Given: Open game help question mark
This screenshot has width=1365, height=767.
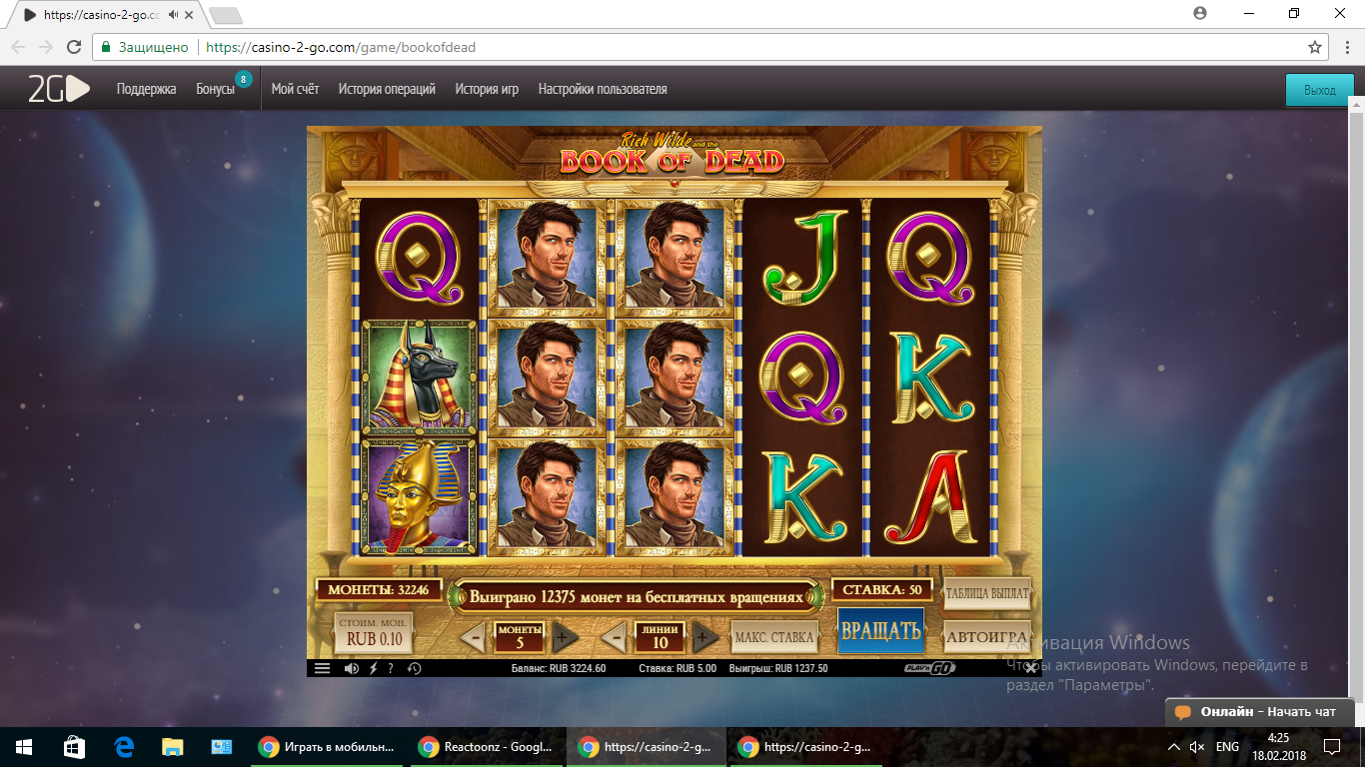Looking at the screenshot, I should [x=391, y=668].
